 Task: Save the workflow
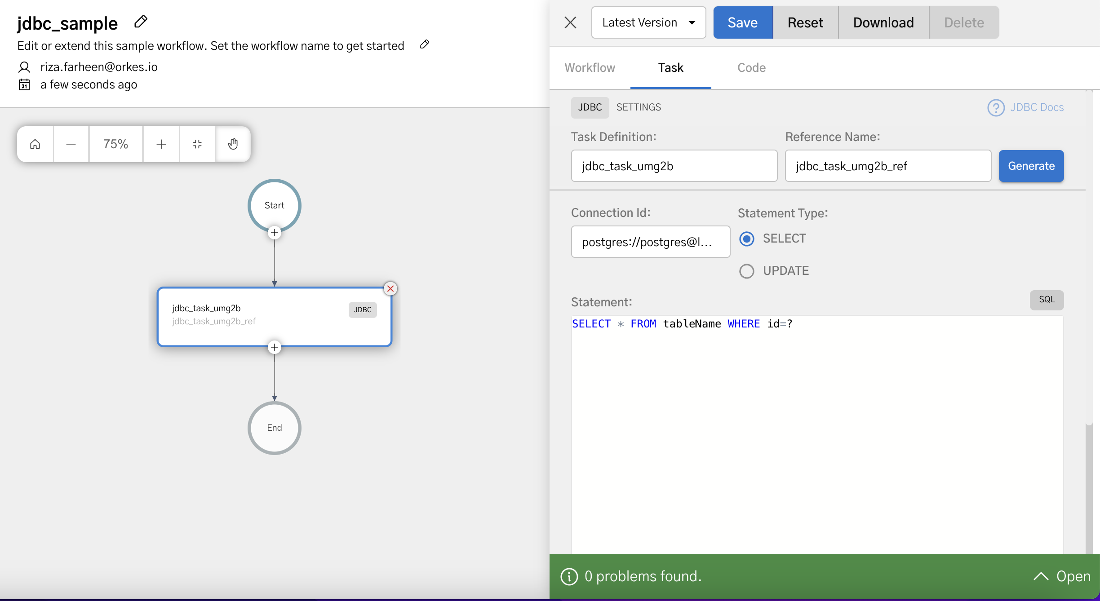[742, 22]
